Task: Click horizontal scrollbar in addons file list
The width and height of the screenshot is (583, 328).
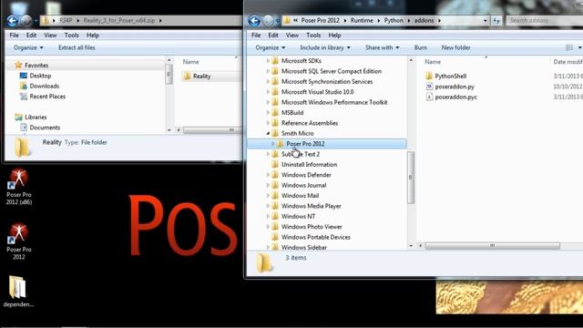Action: (x=492, y=245)
